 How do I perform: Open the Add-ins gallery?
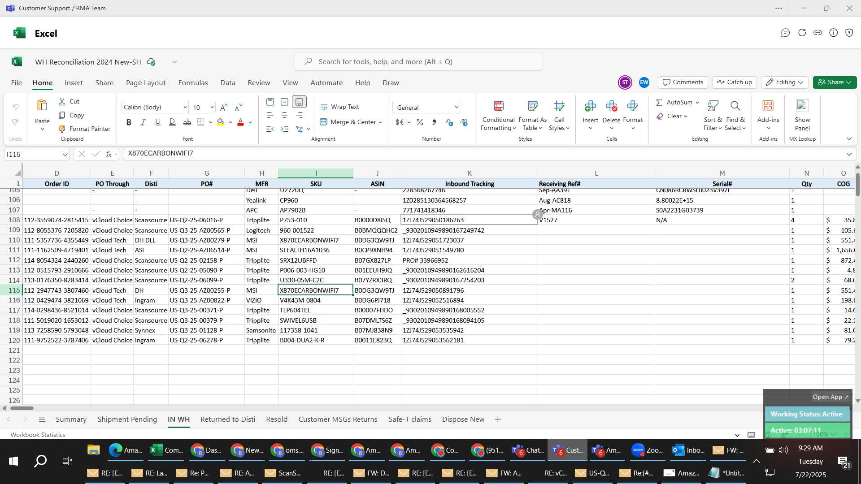tap(768, 116)
